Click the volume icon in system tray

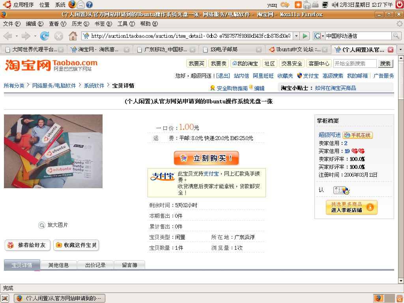335,4
